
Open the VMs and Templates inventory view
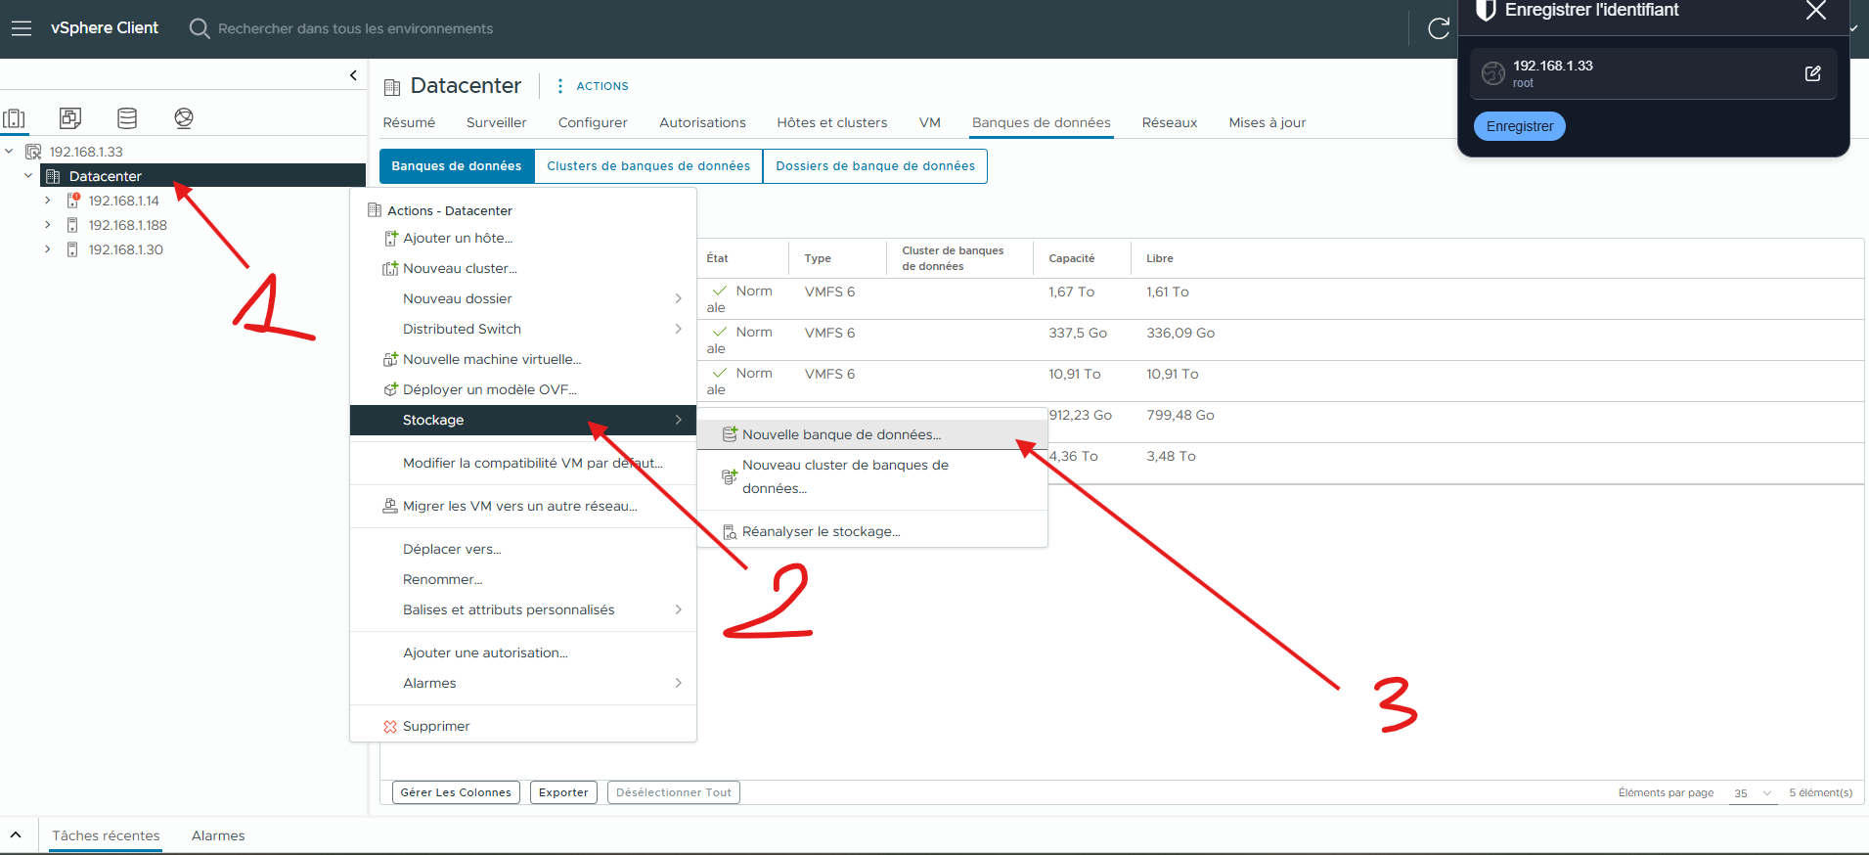[x=70, y=118]
